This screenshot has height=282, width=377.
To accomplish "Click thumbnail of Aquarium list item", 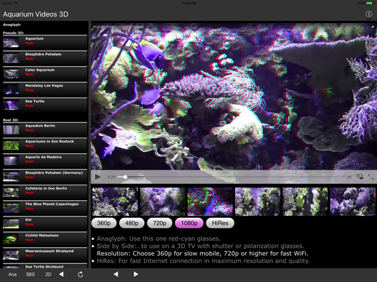I will click(x=11, y=43).
